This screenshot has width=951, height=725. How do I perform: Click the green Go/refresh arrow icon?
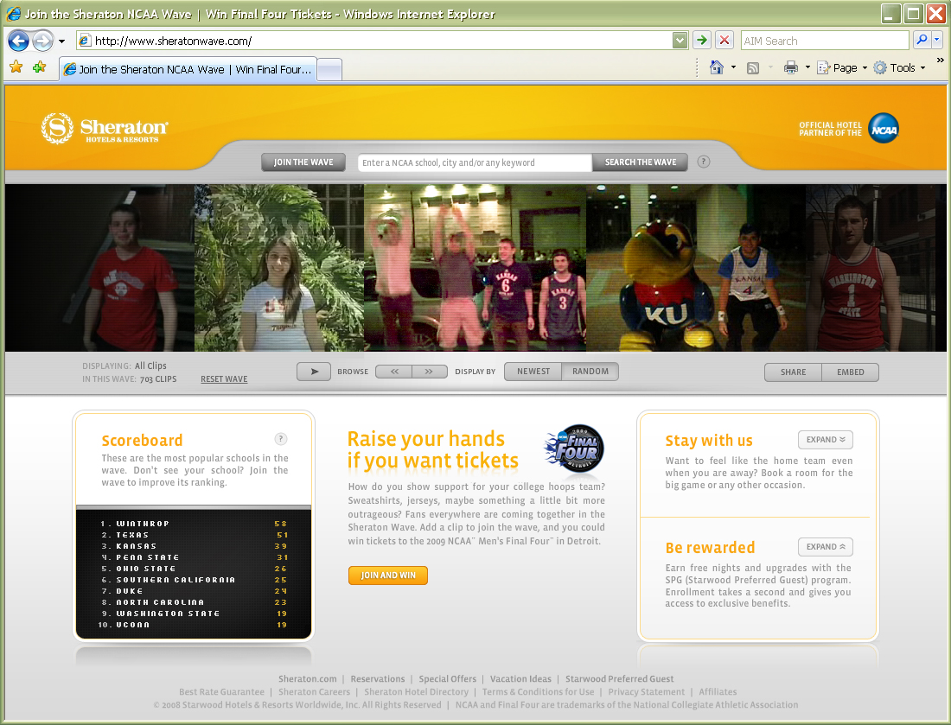702,41
